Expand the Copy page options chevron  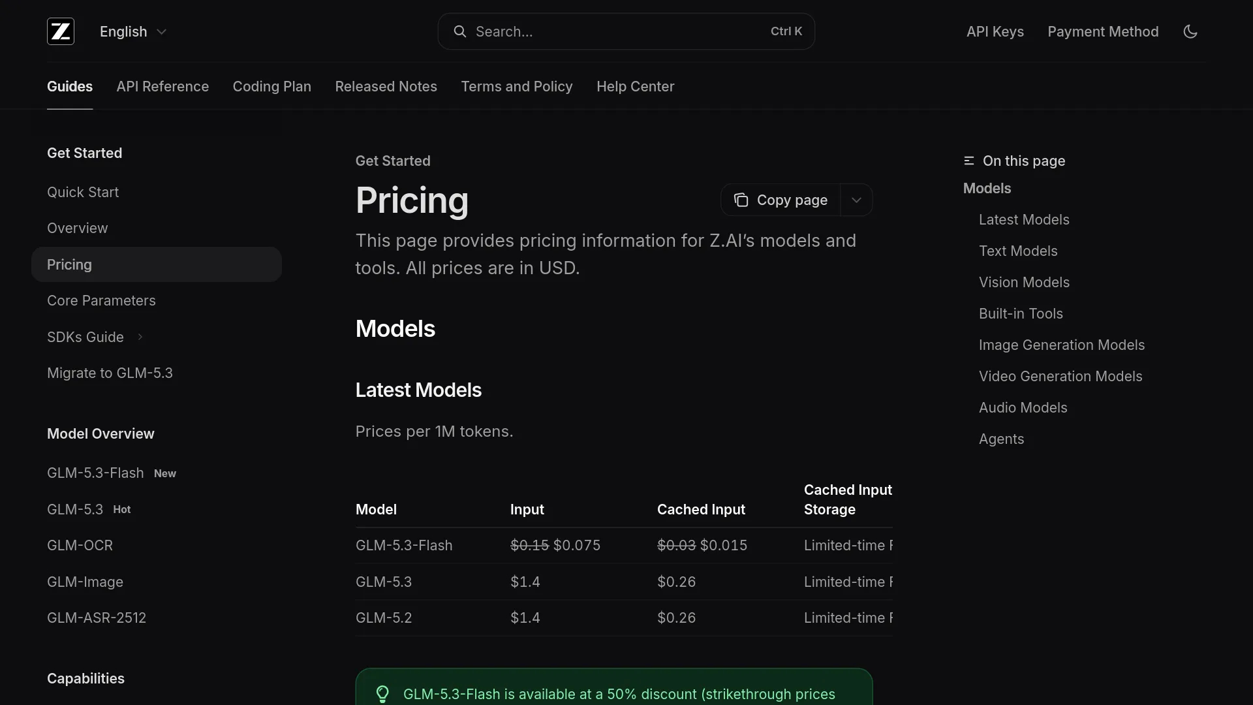click(x=856, y=200)
